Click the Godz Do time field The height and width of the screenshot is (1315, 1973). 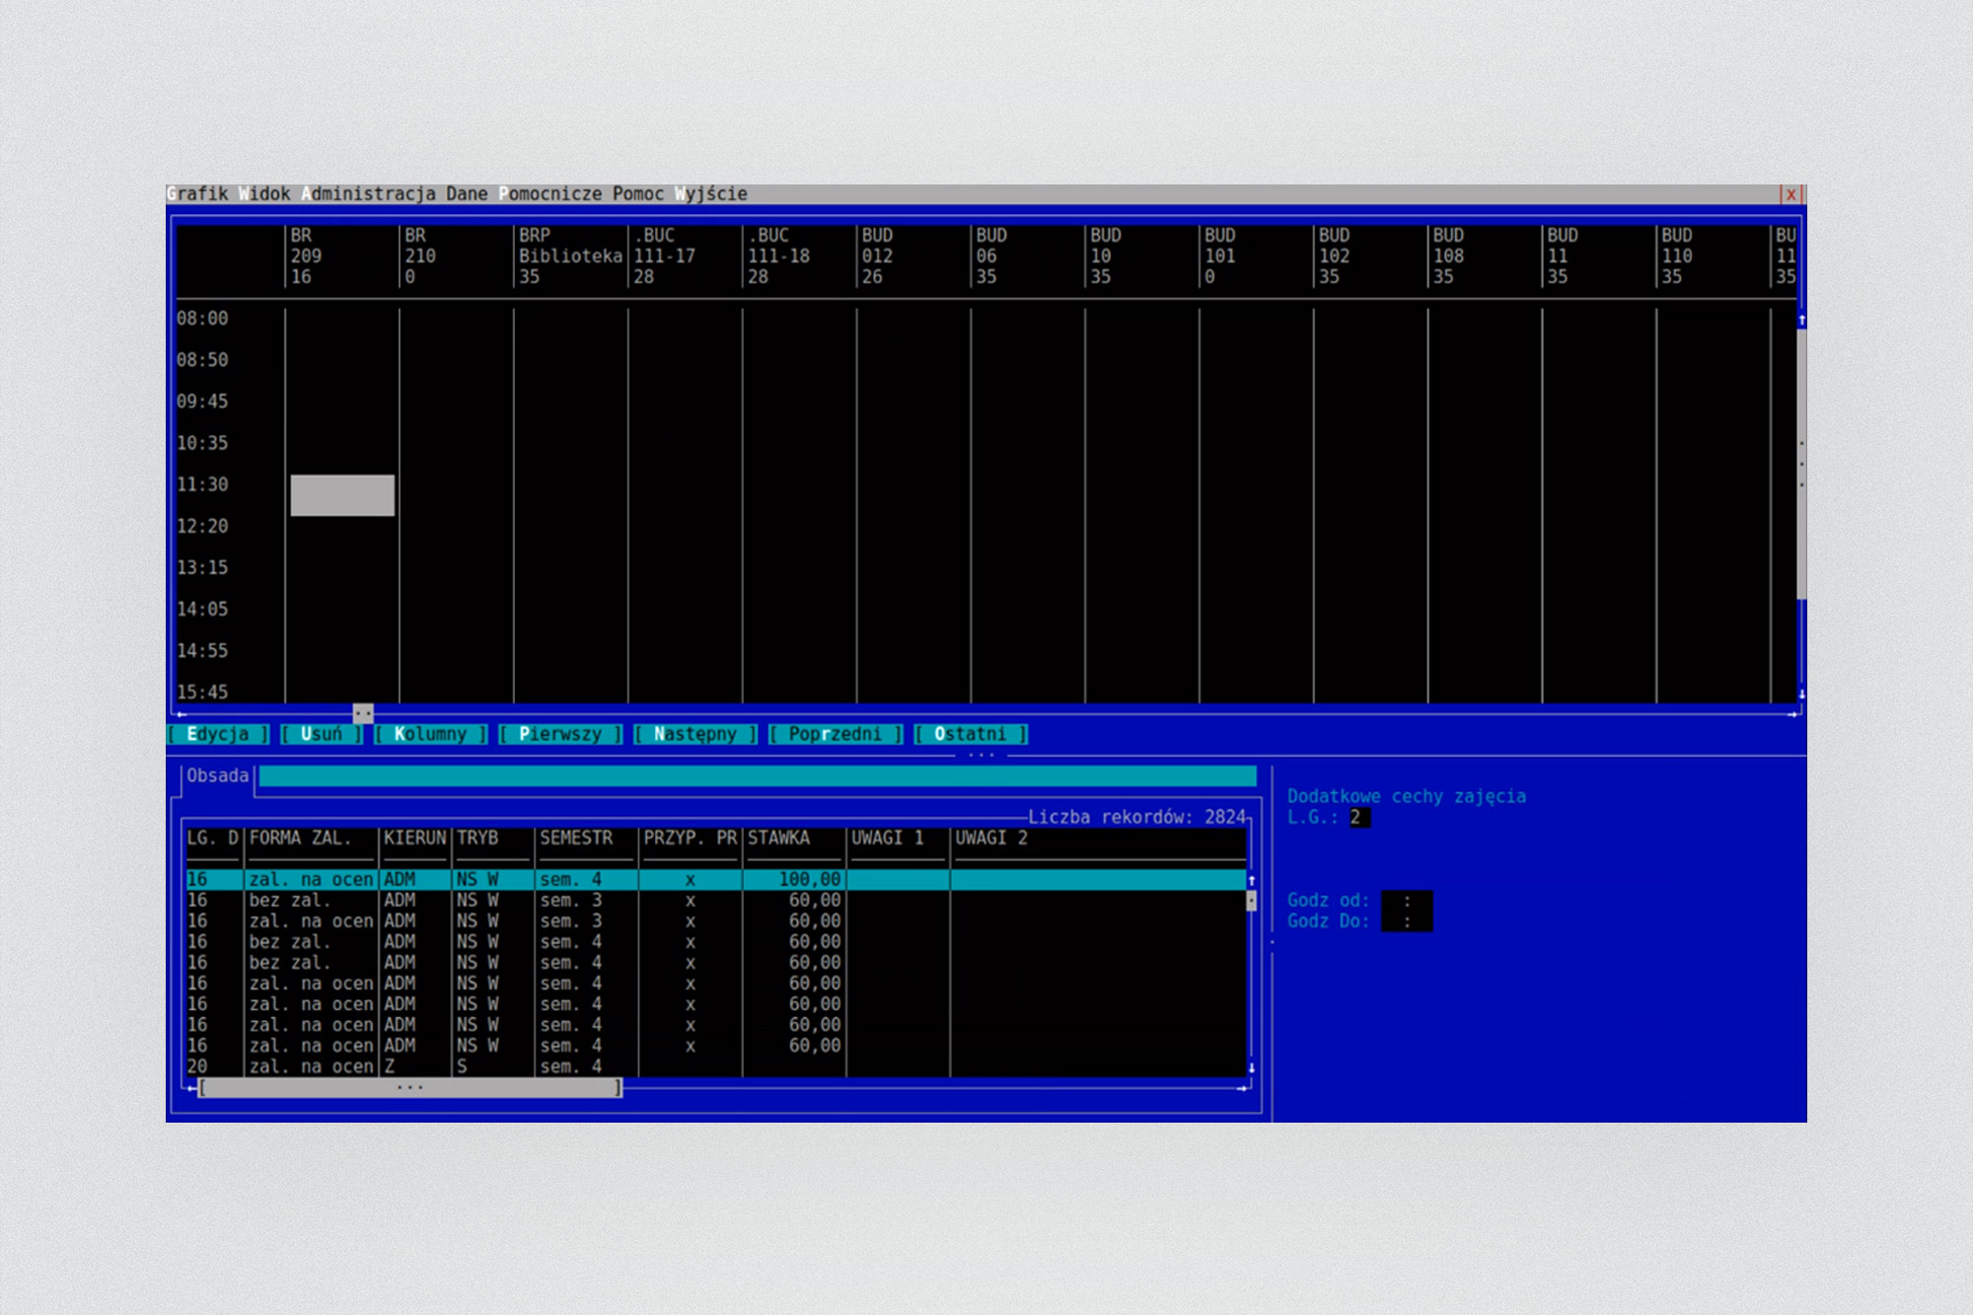(1407, 920)
